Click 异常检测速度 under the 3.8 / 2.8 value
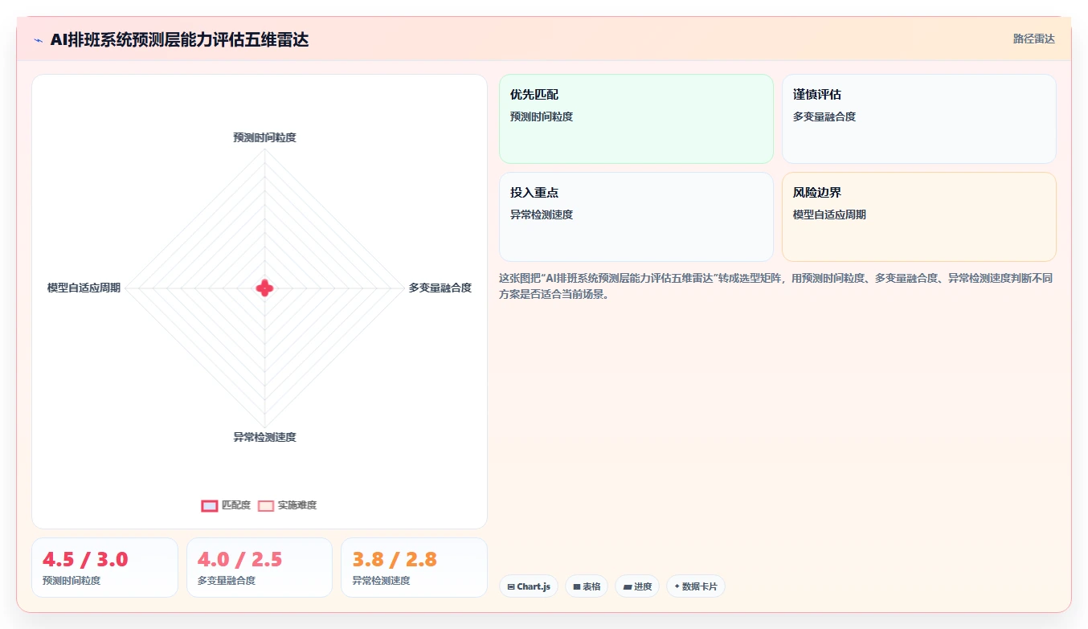Screen dimensions: 1088x629 click(x=381, y=580)
